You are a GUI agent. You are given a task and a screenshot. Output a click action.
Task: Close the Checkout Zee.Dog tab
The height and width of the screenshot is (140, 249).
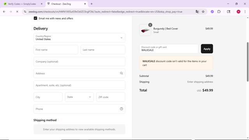[85, 4]
